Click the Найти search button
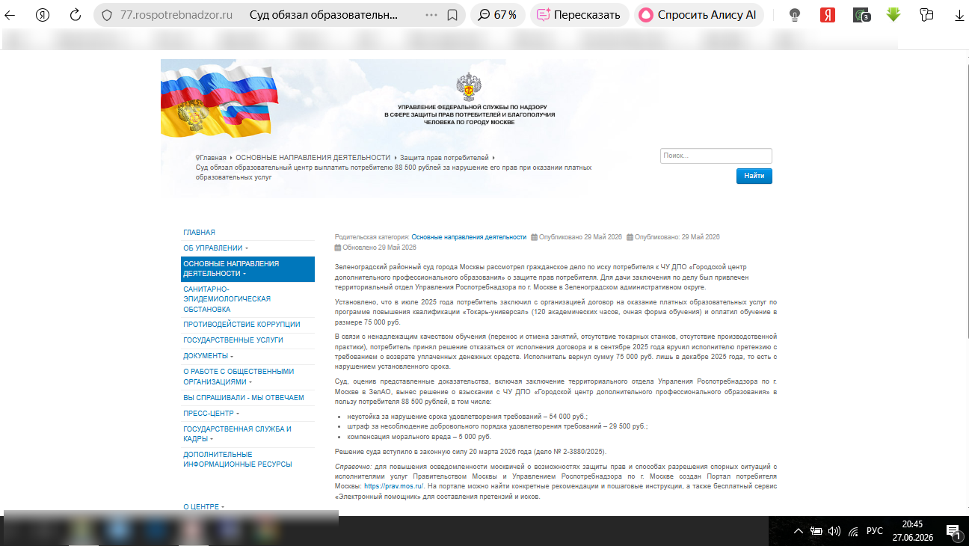Viewport: 969px width, 546px height. [x=754, y=176]
